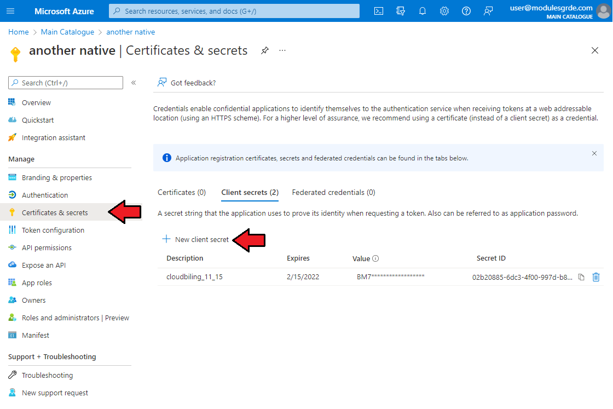Focus the sidebar Search (Ctrl+/) field
The image size is (613, 409).
pyautogui.click(x=66, y=83)
